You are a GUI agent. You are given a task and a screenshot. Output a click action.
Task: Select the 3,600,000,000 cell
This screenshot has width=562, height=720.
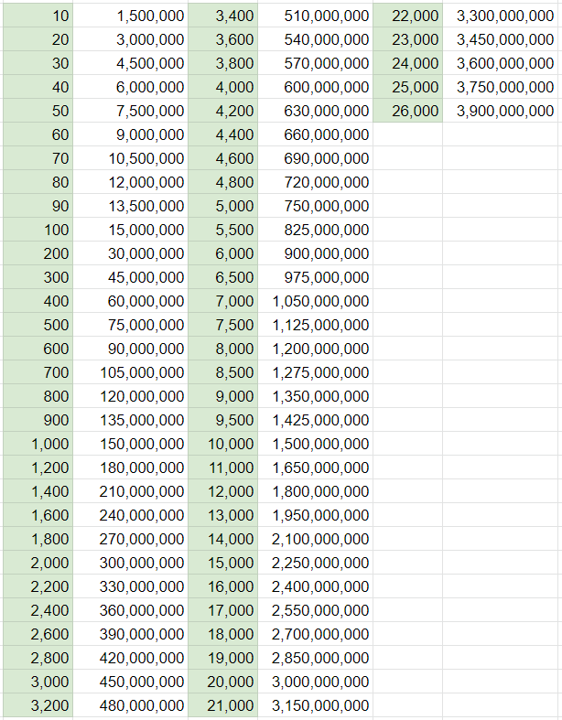[500, 63]
